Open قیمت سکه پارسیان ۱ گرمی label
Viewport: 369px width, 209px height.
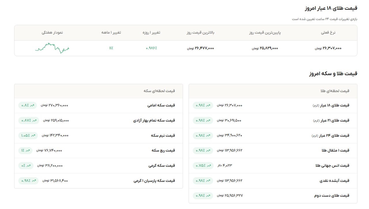(154, 181)
